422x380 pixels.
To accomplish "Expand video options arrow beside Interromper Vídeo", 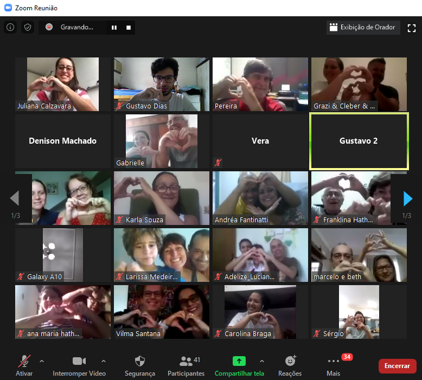I will click(x=104, y=361).
